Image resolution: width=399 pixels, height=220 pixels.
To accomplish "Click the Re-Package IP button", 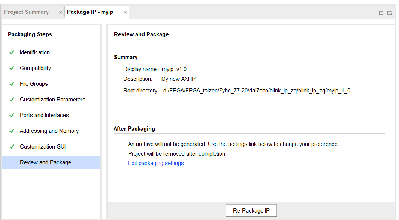I will (251, 210).
